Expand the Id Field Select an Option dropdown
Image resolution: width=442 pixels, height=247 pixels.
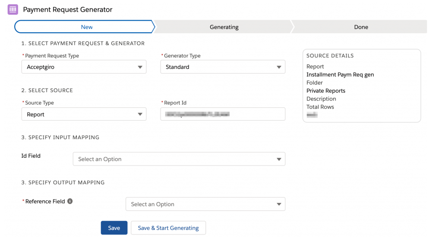179,159
